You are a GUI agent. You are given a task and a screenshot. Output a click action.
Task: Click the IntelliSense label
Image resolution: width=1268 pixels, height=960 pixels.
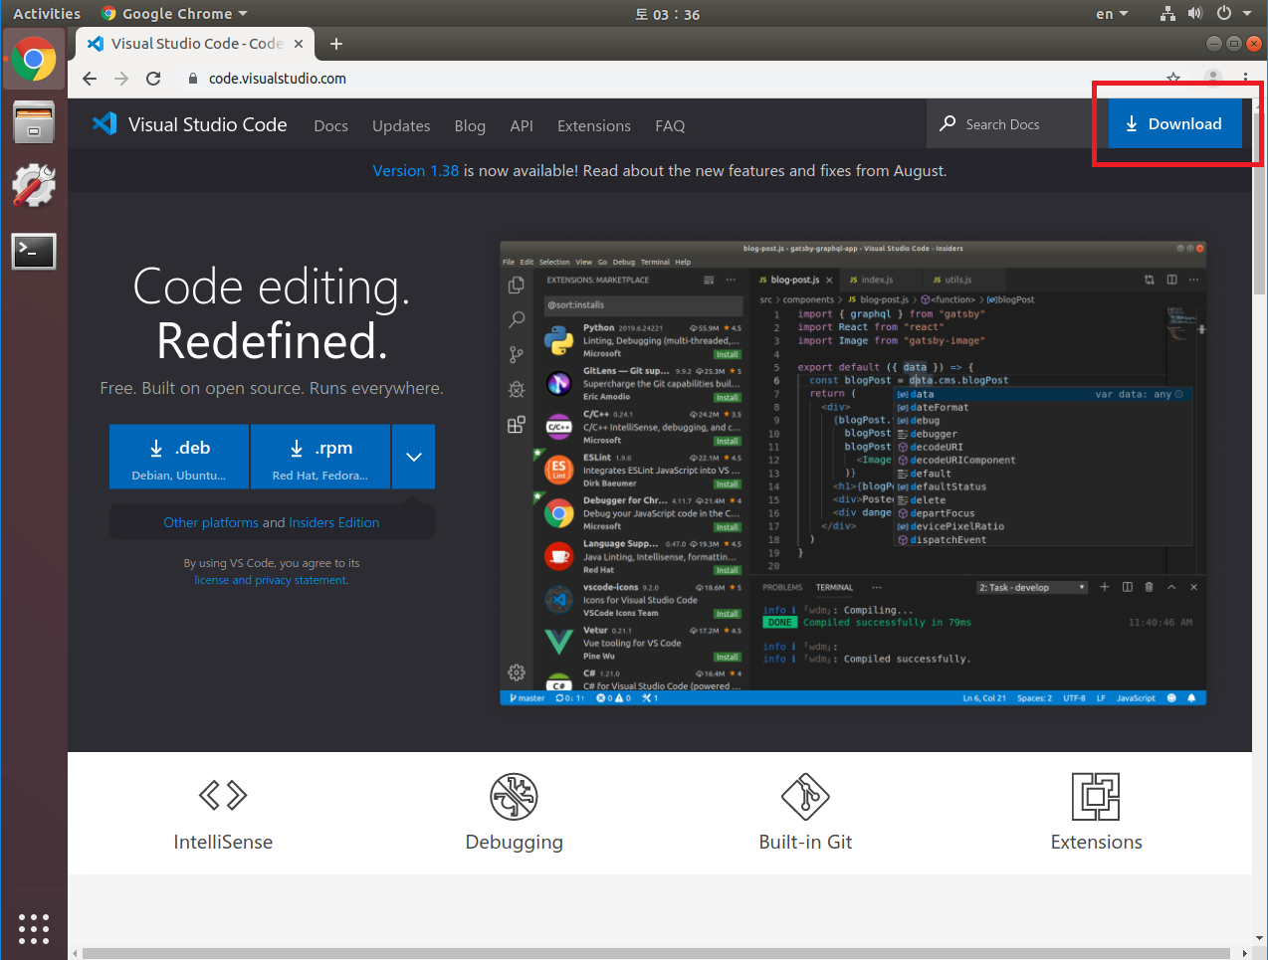click(x=223, y=842)
